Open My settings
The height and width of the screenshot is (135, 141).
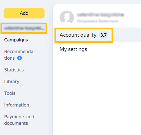click(x=73, y=49)
